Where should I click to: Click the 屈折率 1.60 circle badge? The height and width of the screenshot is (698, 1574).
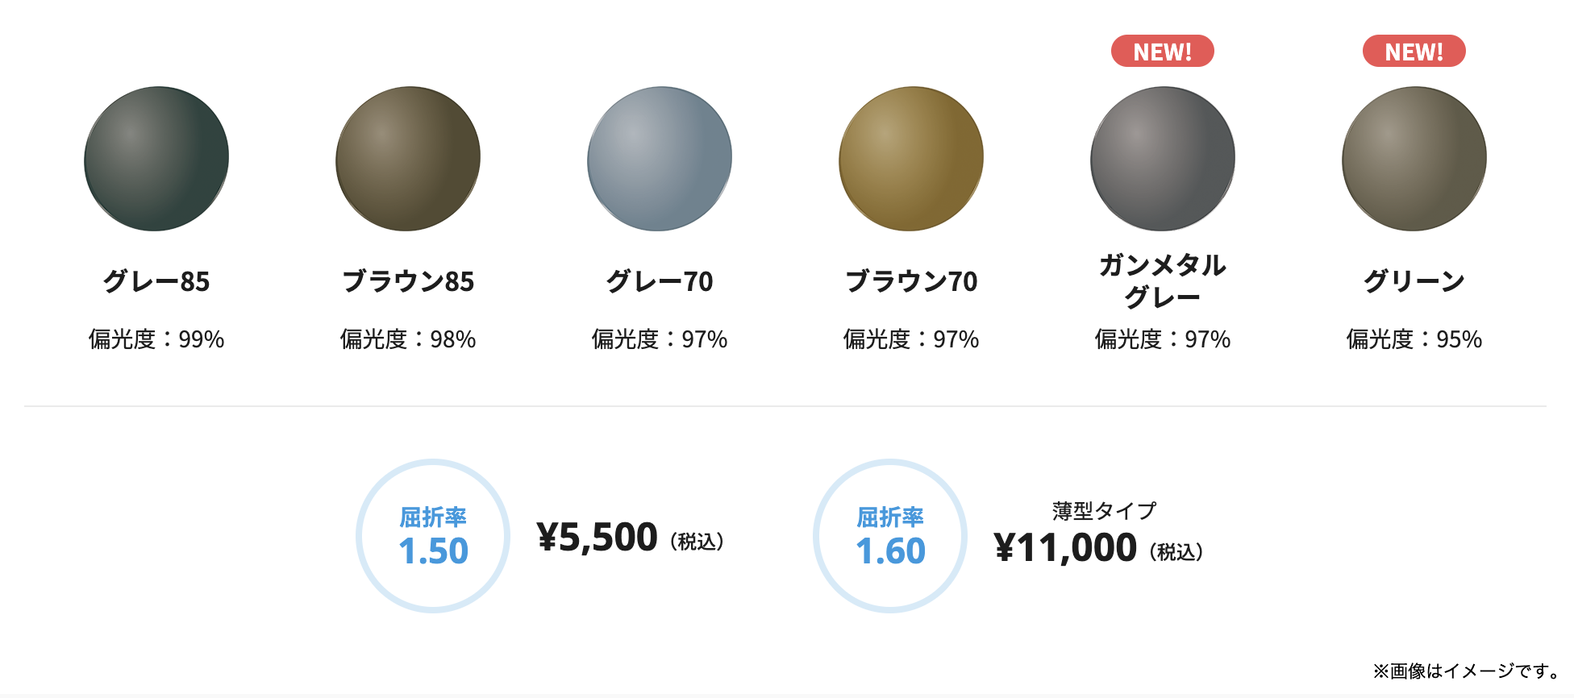click(890, 536)
